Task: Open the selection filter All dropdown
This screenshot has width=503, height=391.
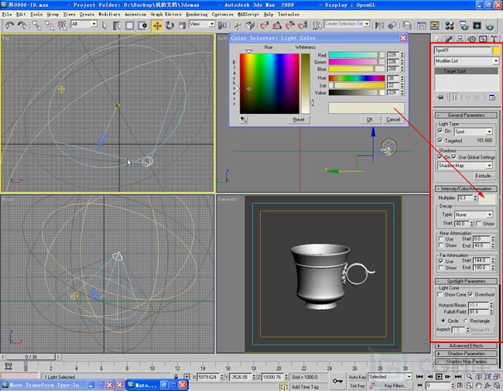Action: [x=84, y=24]
